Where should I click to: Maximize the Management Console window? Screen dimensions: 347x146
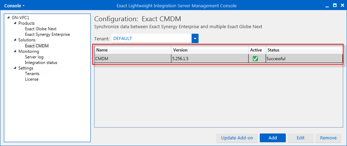tap(335, 5)
